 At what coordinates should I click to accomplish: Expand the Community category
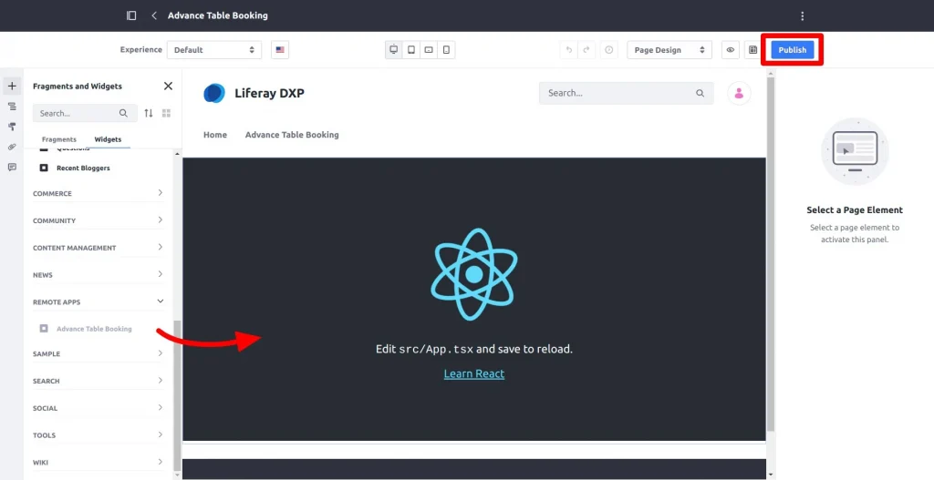(x=99, y=220)
